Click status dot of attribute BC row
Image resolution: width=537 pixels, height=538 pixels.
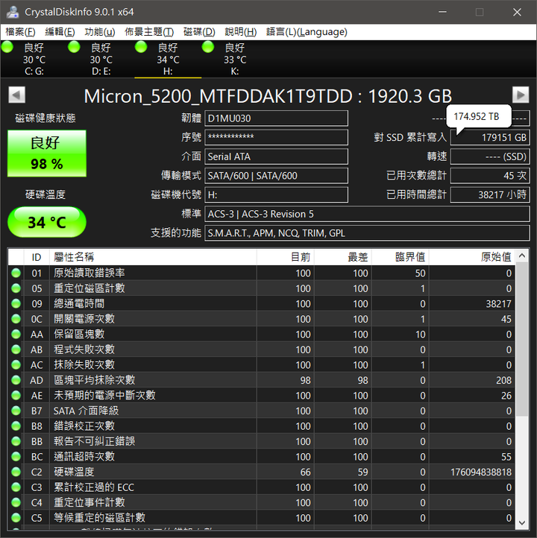point(16,456)
